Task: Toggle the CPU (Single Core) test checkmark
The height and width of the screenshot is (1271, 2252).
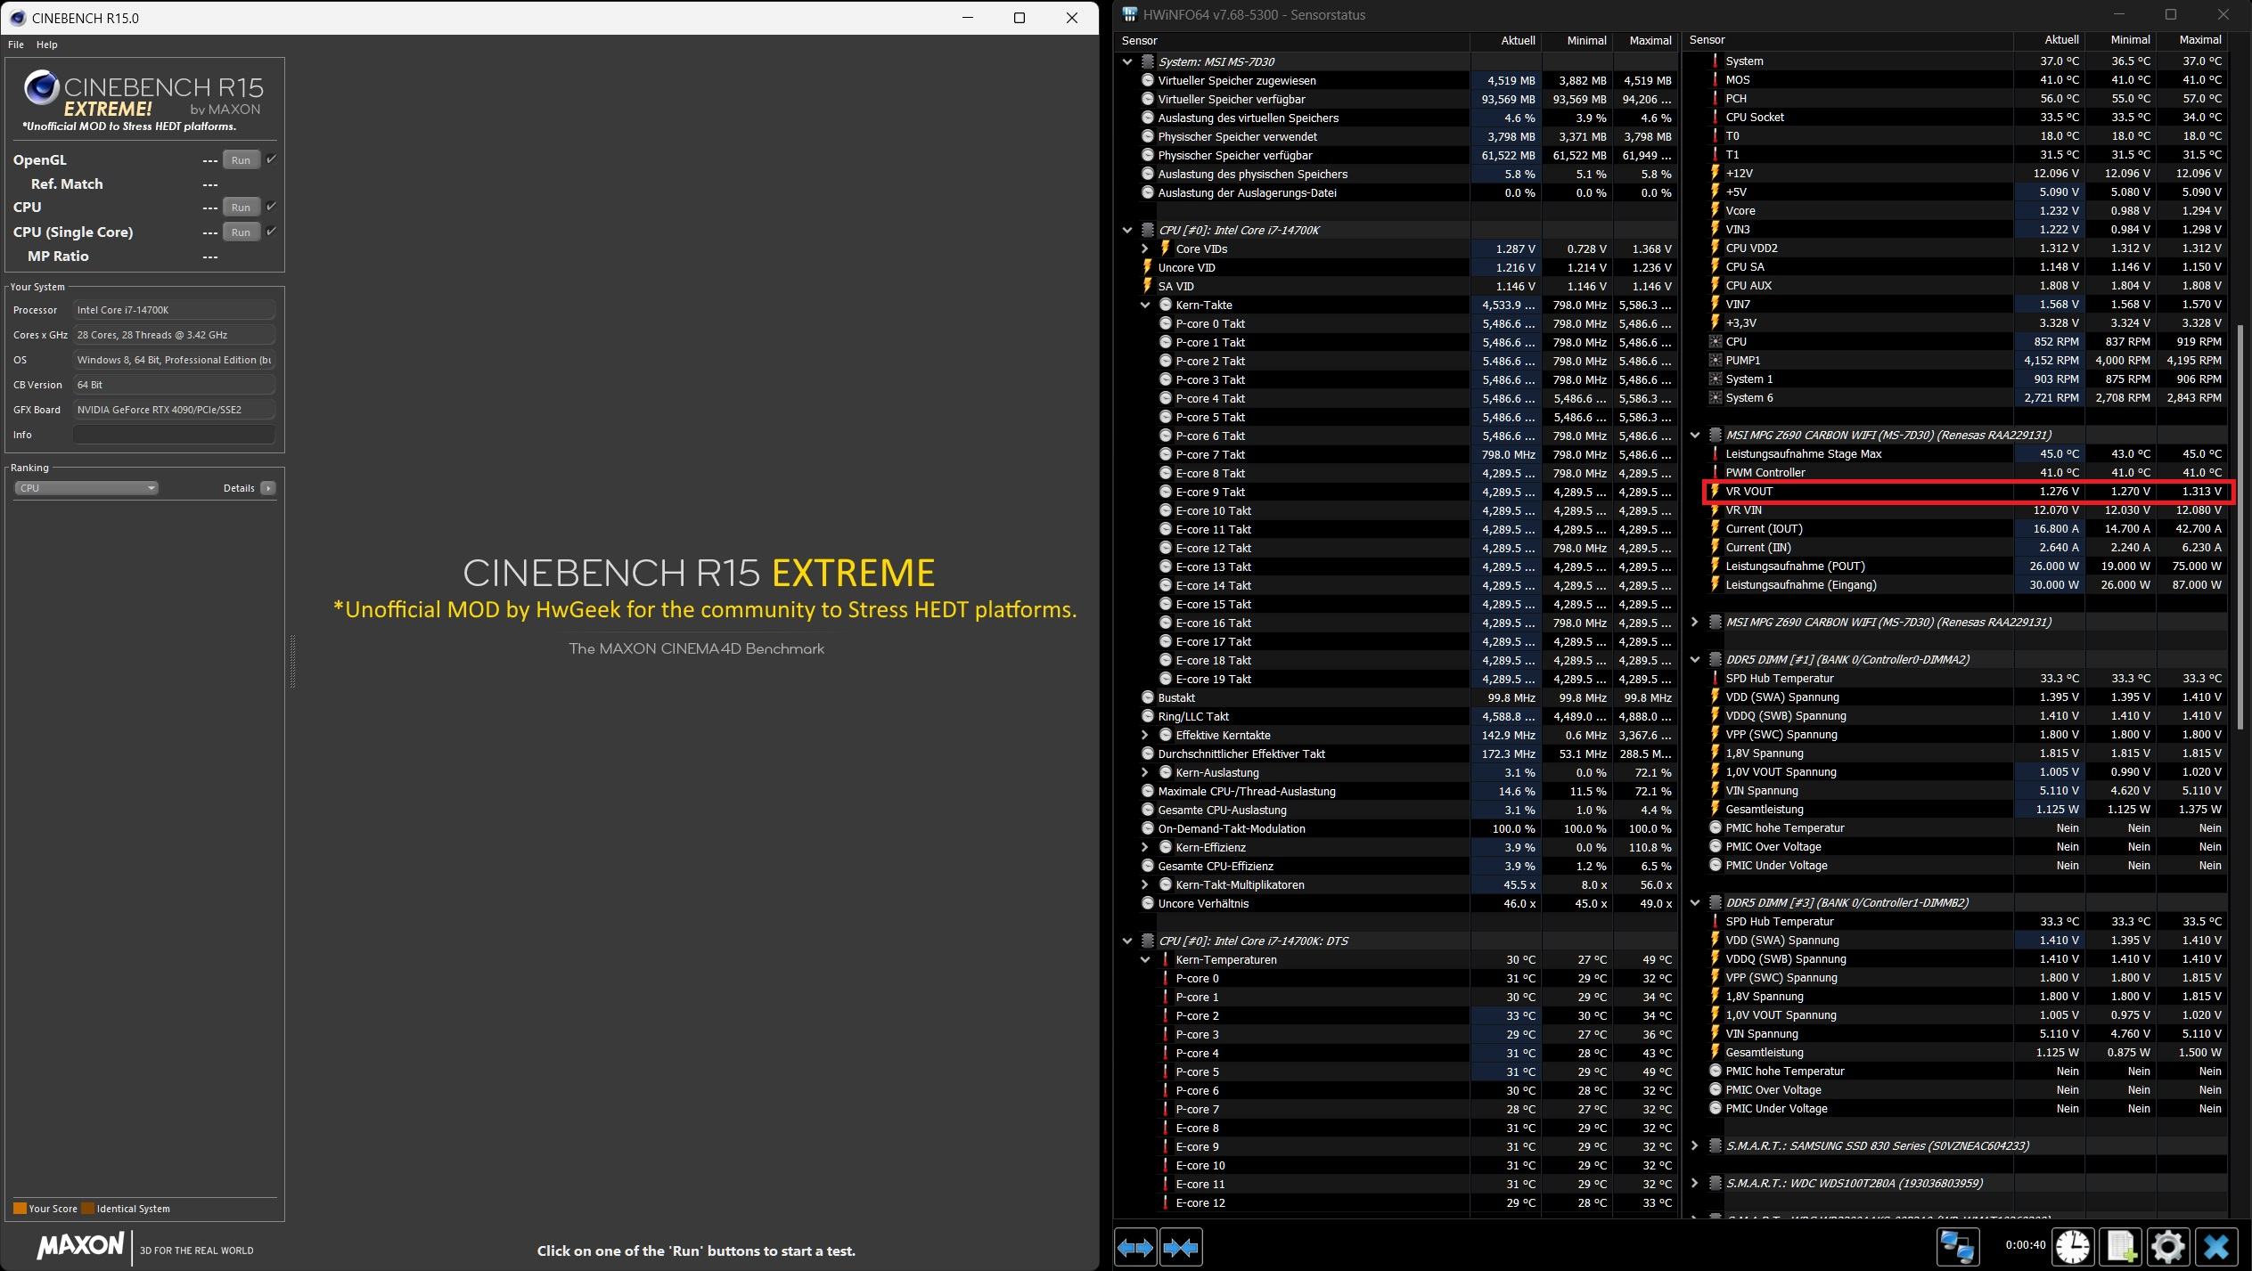Action: click(271, 232)
